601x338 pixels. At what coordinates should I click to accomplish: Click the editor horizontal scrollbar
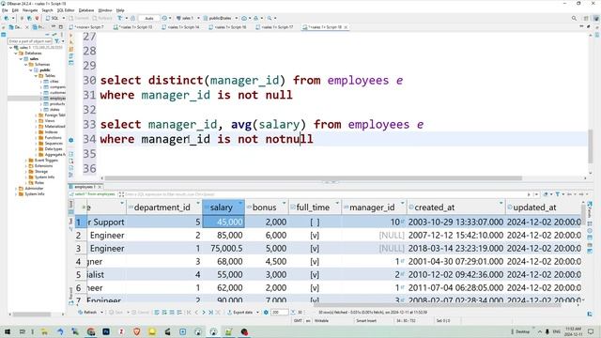click(313, 178)
